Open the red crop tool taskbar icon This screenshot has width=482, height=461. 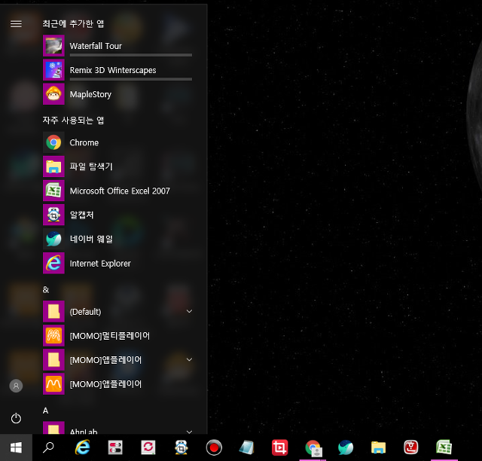[x=279, y=447]
